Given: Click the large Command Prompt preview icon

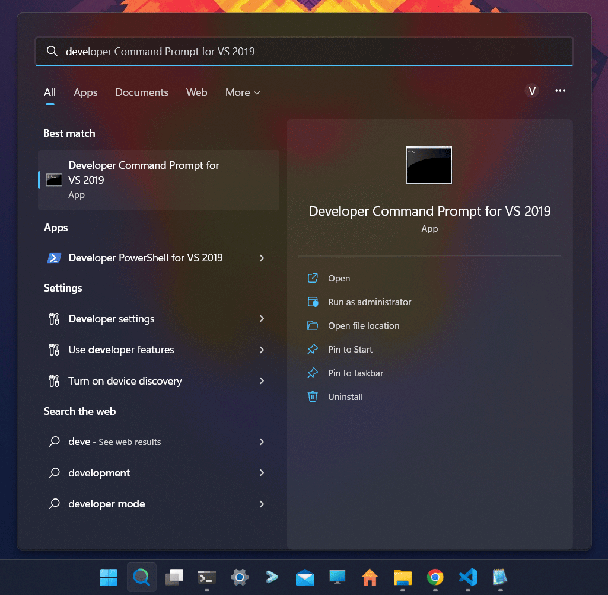Looking at the screenshot, I should point(429,165).
